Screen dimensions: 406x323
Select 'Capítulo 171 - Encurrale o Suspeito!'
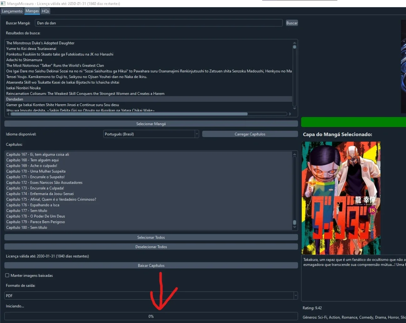click(x=149, y=177)
